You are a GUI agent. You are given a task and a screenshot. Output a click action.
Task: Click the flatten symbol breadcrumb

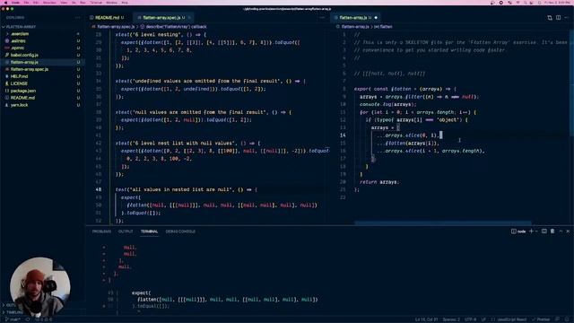click(x=386, y=27)
